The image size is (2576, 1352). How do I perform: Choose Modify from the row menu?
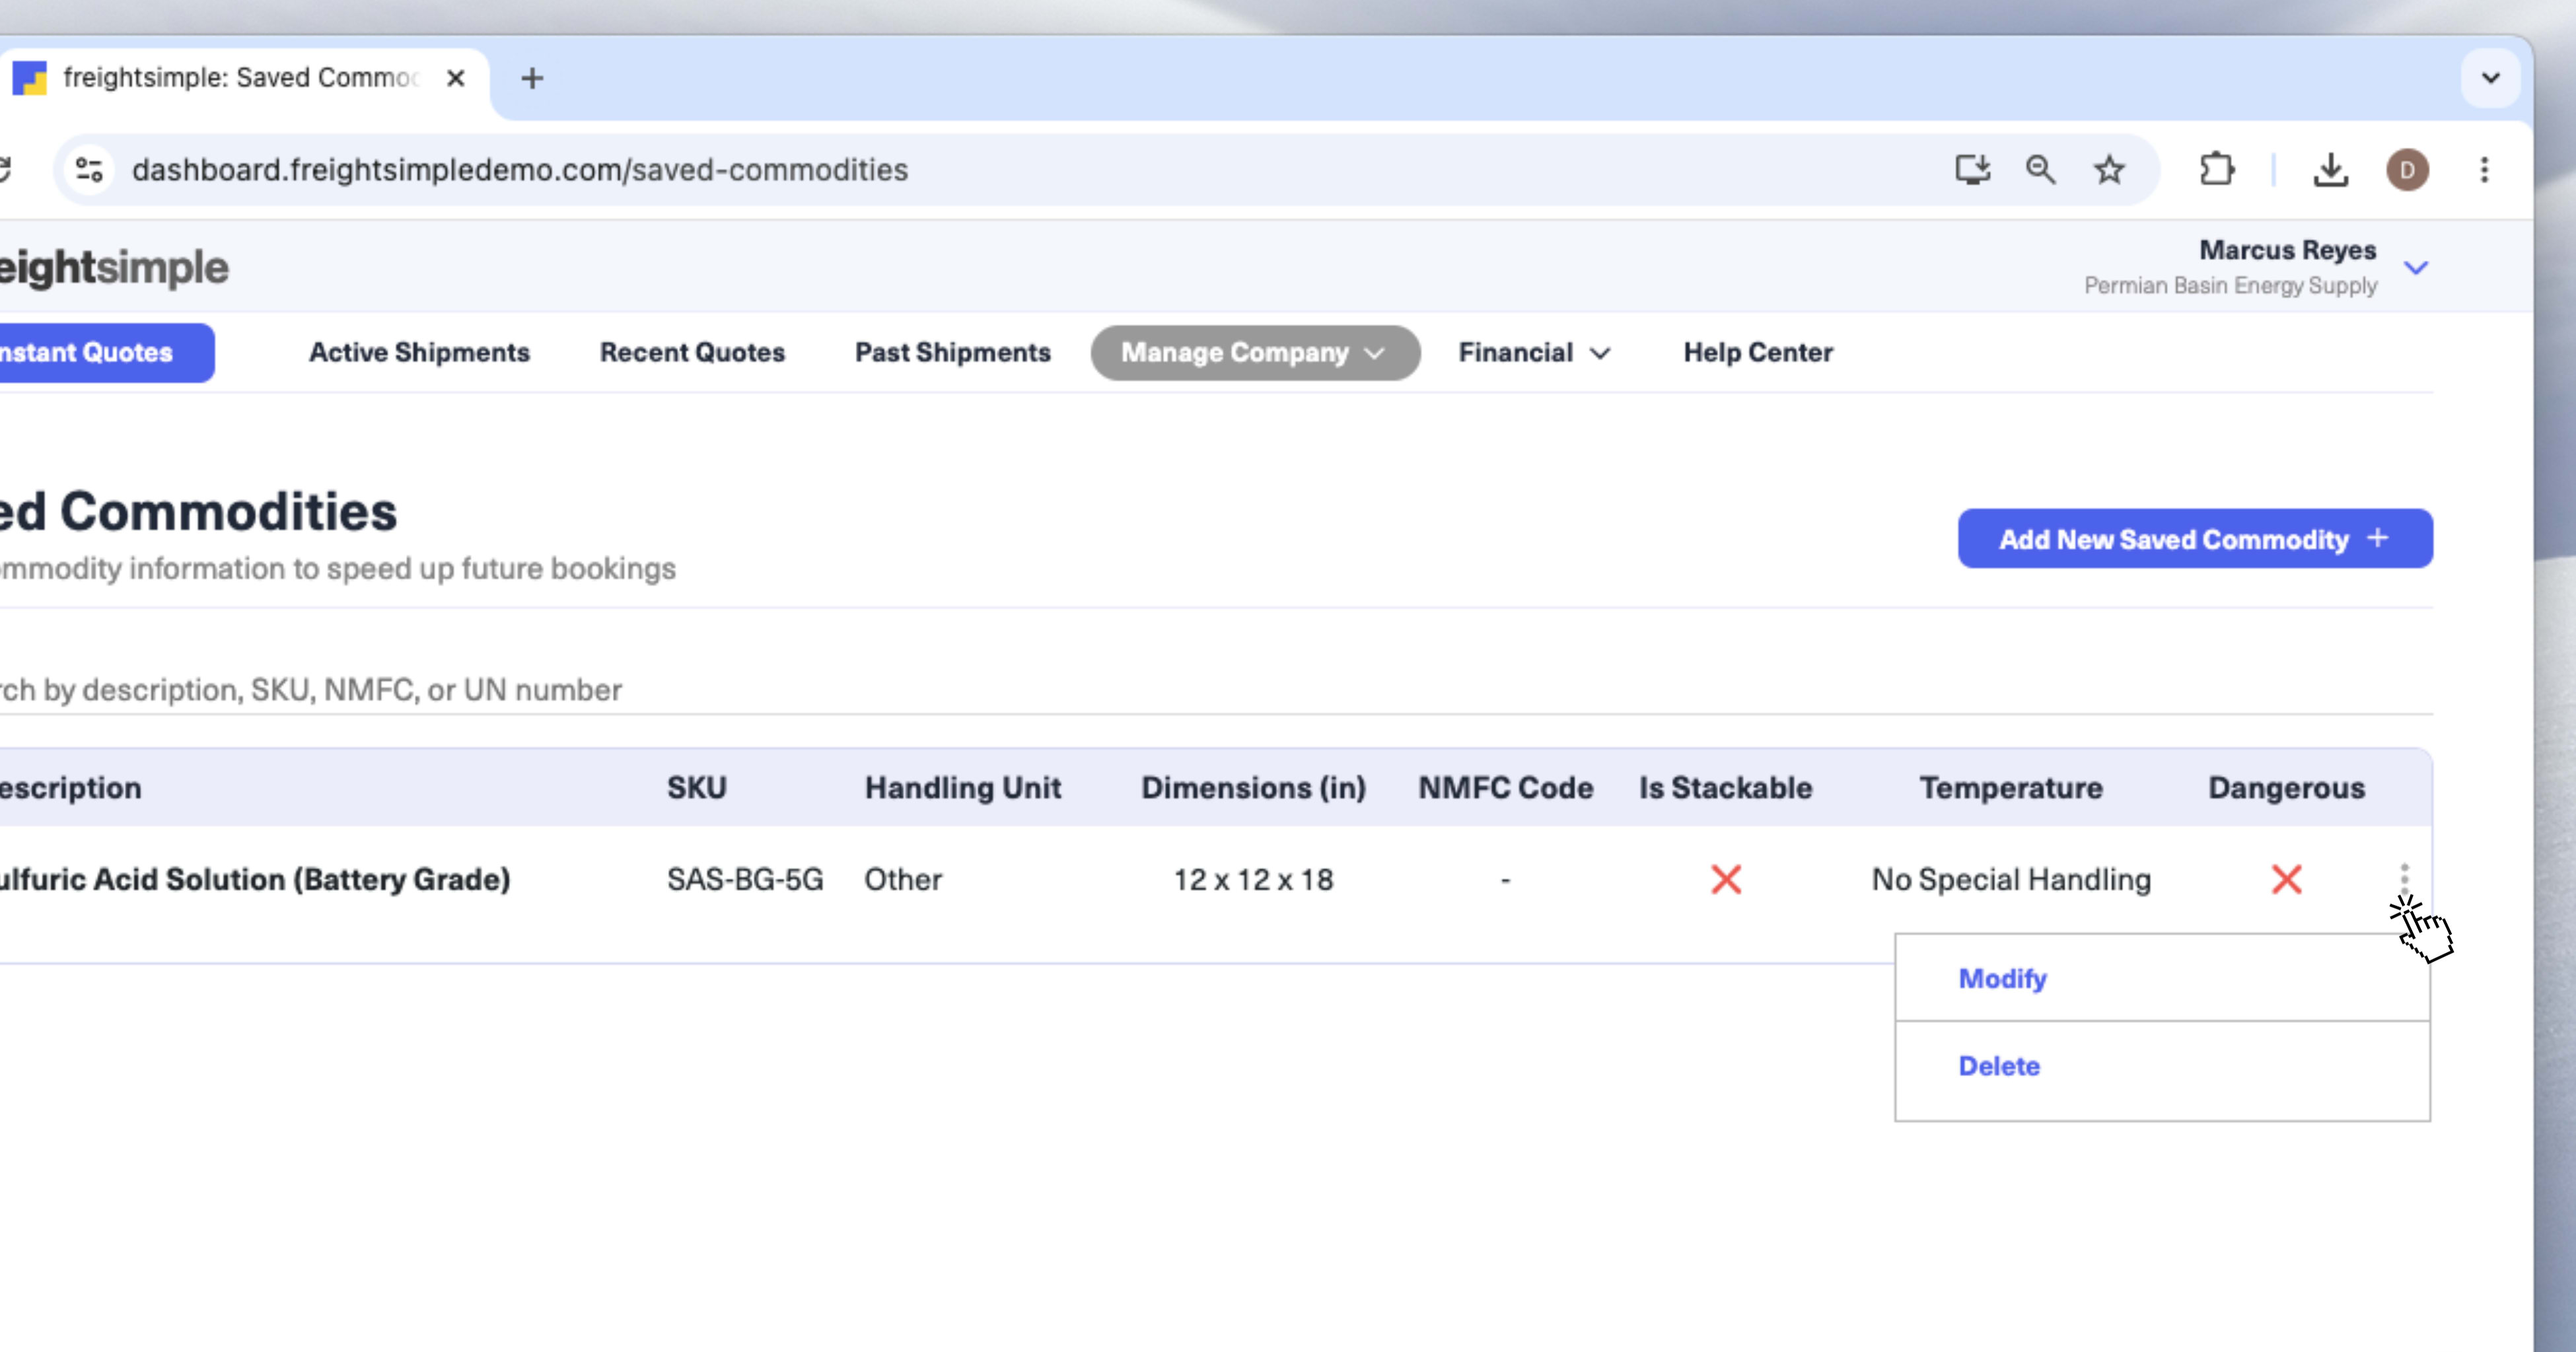[2162, 979]
